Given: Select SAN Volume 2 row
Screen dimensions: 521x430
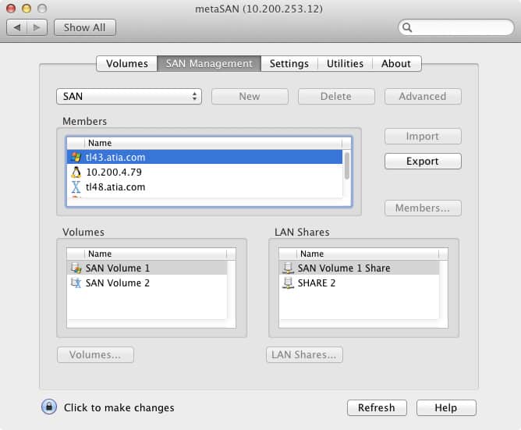Looking at the screenshot, I should (x=147, y=283).
